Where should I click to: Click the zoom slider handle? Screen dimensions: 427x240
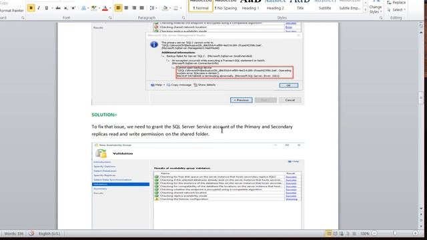[x=395, y=233]
